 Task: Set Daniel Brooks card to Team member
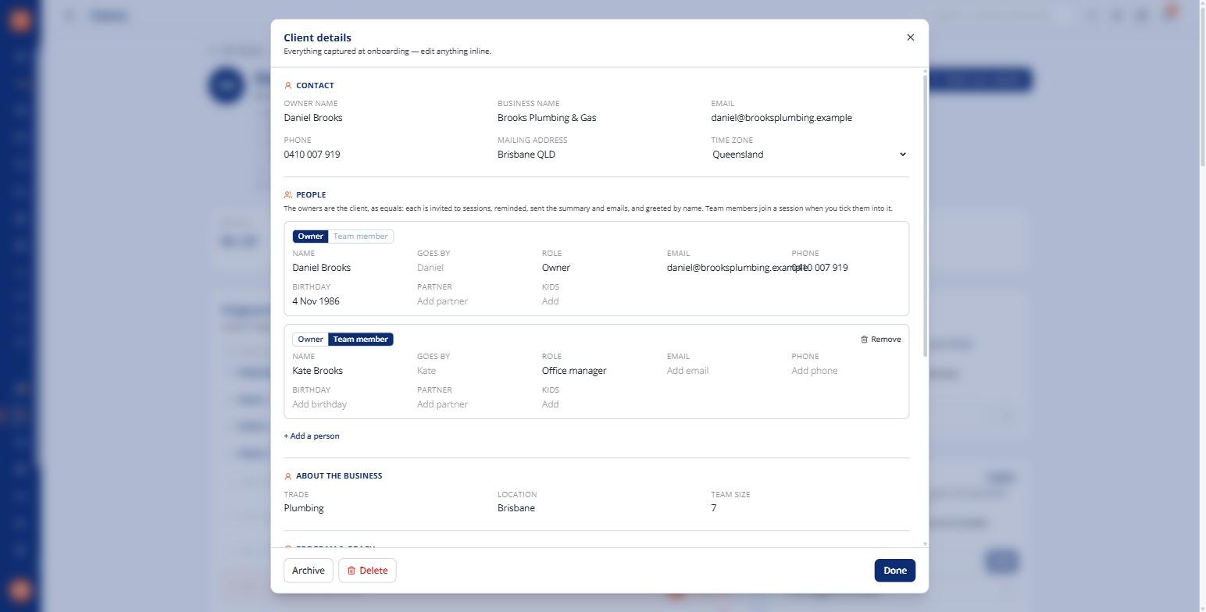(360, 237)
